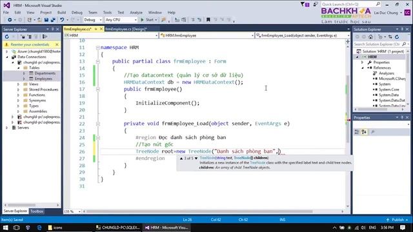The height and width of the screenshot is (232, 413).
Task: Refresh the Server Explorer
Action: 7,37
